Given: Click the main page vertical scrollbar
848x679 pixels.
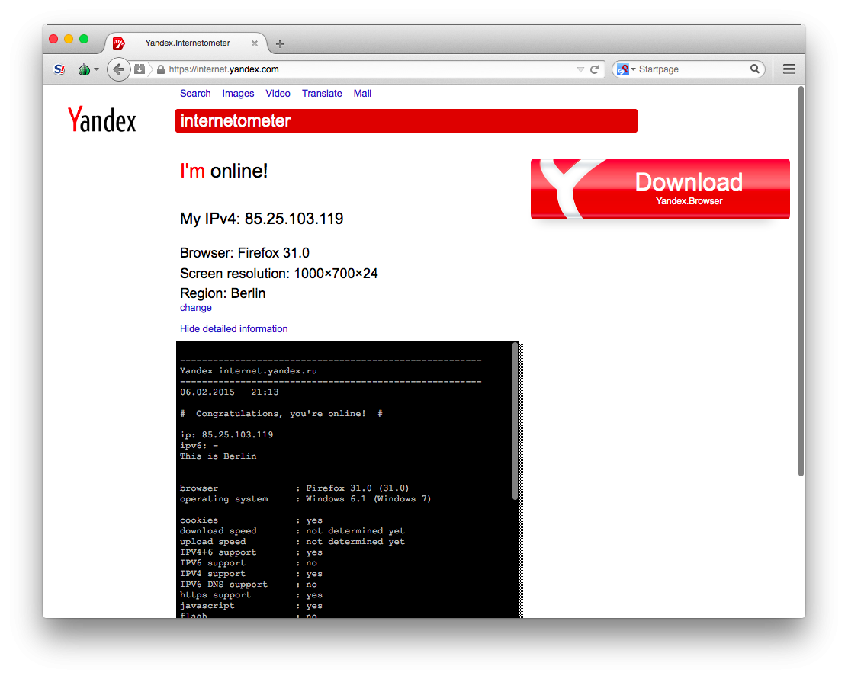Looking at the screenshot, I should pos(801,281).
